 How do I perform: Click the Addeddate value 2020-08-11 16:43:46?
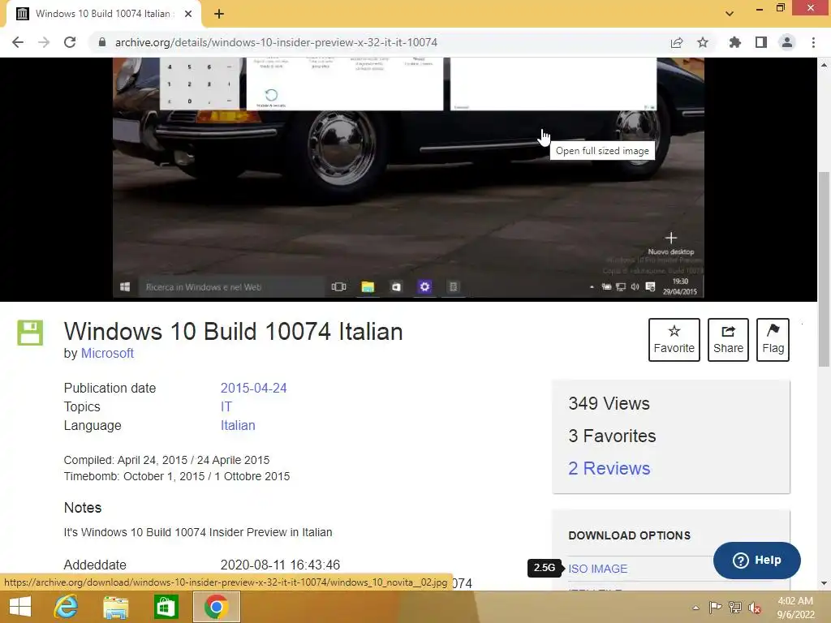click(x=280, y=565)
